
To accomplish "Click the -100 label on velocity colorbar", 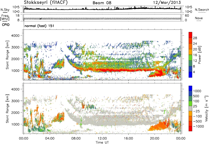I will [x=198, y=116].
